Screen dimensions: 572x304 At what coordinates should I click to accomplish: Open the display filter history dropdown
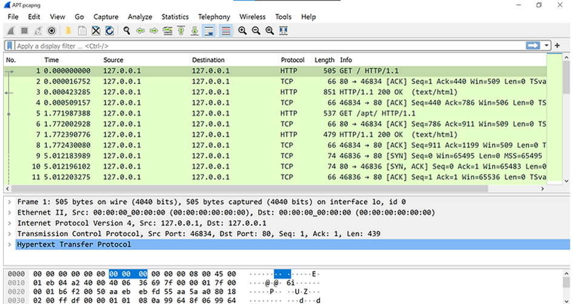point(547,46)
